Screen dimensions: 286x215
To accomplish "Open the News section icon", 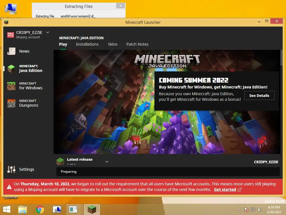I will (x=11, y=51).
